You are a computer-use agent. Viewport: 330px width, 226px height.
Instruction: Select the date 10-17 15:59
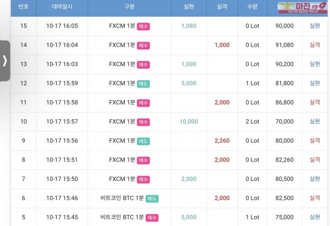tap(62, 84)
